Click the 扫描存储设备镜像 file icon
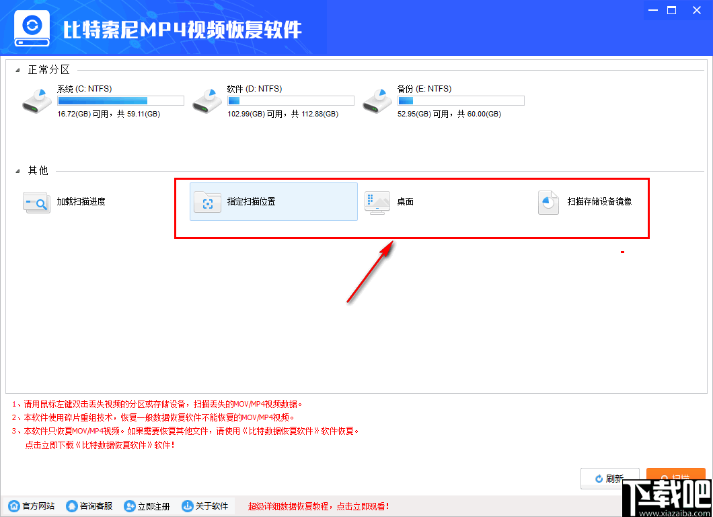713x517 pixels. click(548, 203)
